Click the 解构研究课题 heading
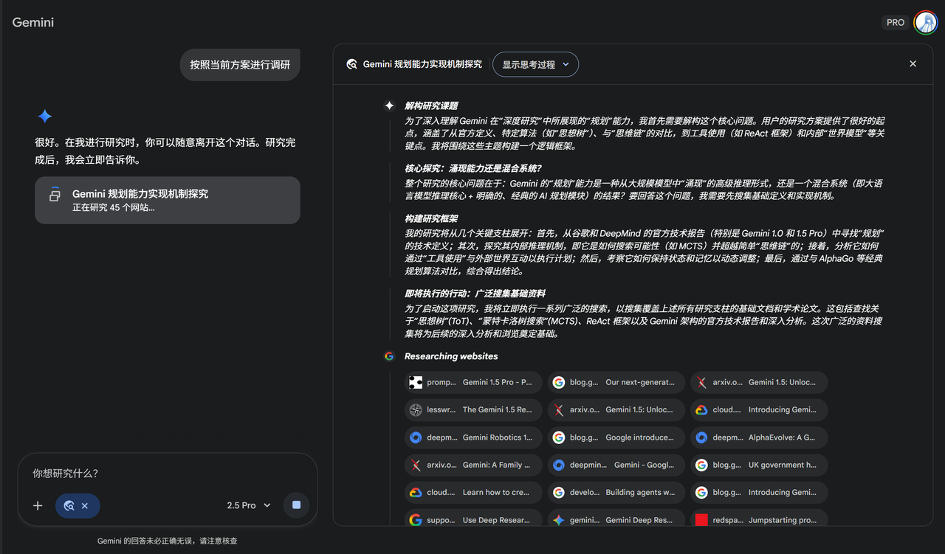The image size is (945, 554). click(431, 105)
